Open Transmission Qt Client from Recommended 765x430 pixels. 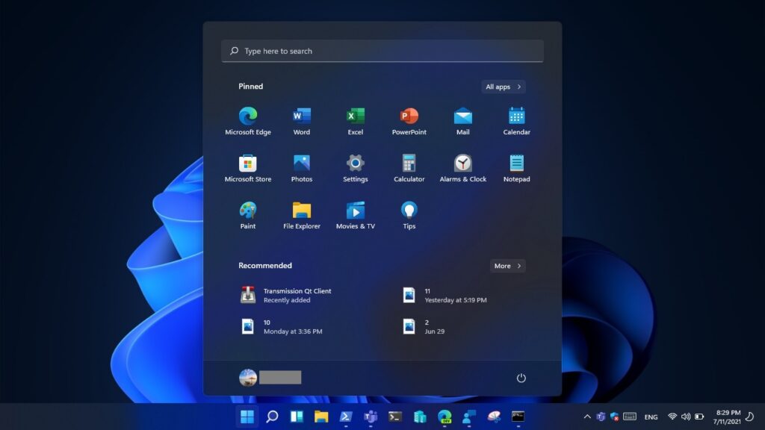pos(291,295)
